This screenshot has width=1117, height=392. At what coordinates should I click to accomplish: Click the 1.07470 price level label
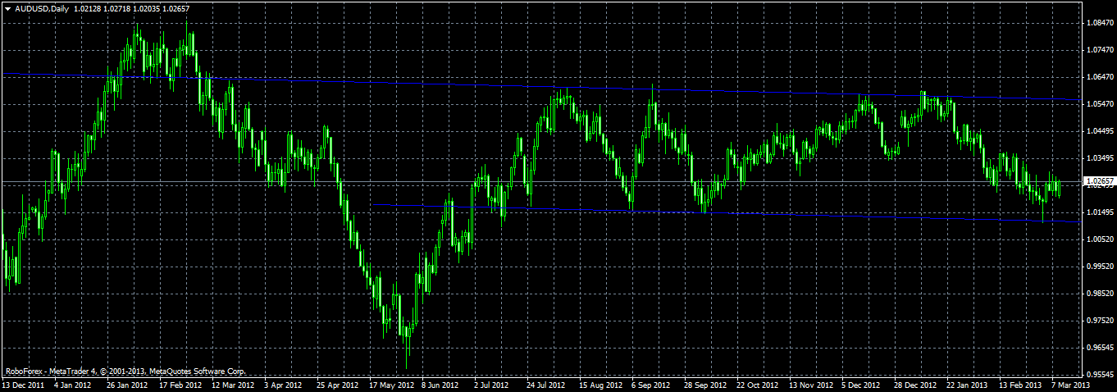point(1099,50)
